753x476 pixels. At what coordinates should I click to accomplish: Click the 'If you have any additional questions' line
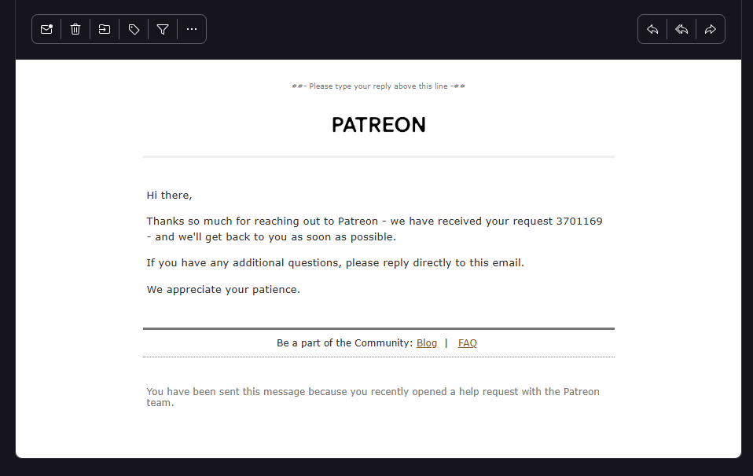click(335, 262)
